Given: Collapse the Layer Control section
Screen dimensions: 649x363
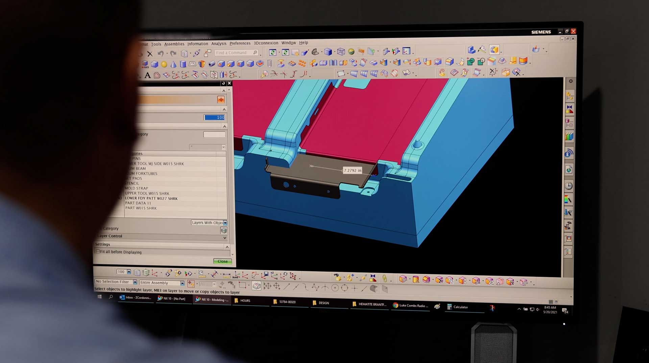Looking at the screenshot, I should point(224,238).
